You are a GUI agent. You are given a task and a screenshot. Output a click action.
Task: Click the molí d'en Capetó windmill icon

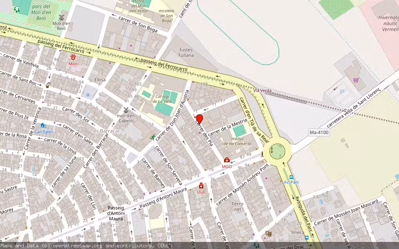coord(126,110)
